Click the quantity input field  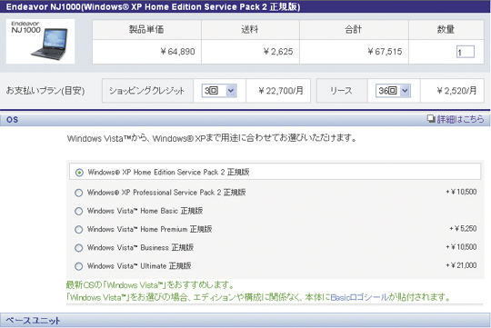[466, 52]
